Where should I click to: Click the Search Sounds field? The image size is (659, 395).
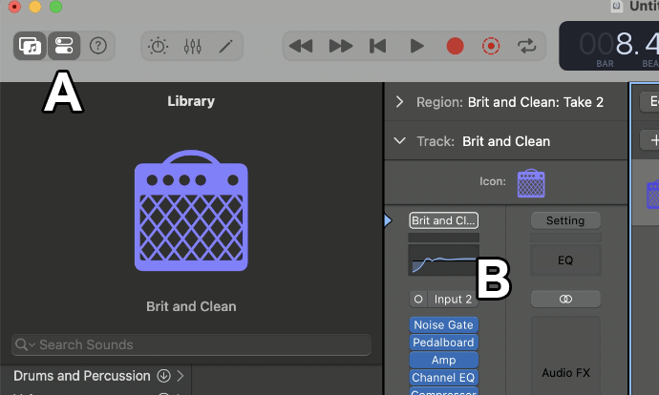tap(191, 344)
